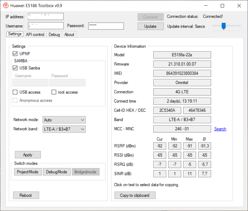
Task: Select the Cell-ID DEC value 46478346
Action: (x=197, y=110)
